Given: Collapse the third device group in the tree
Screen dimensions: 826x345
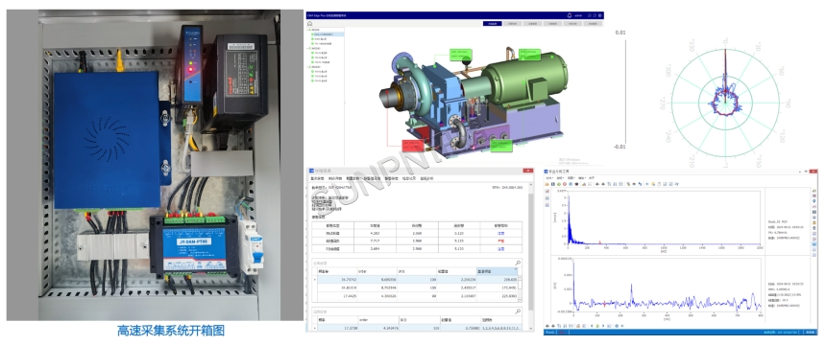Looking at the screenshot, I should click(307, 67).
